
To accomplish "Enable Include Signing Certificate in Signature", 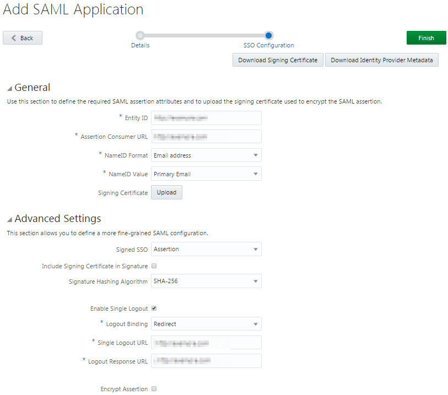I will click(x=154, y=266).
